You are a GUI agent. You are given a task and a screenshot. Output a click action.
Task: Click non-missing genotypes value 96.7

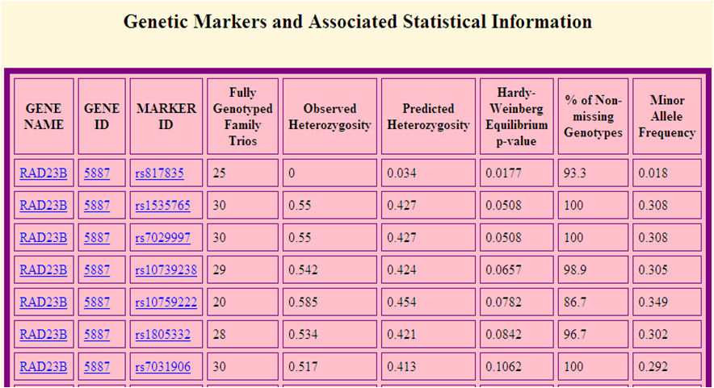click(574, 334)
